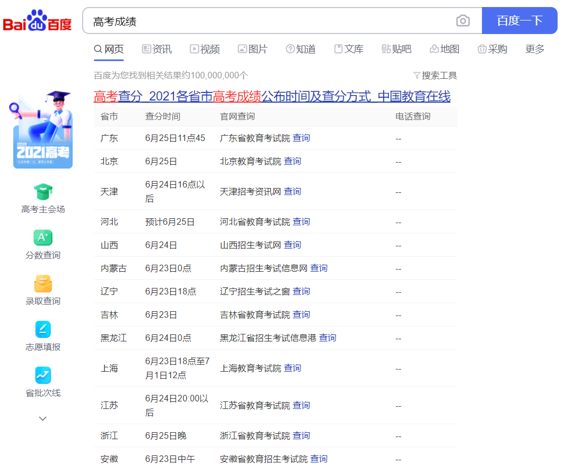563x470 pixels.
Task: Select the 内蒙古 province cell
Action: click(113, 268)
